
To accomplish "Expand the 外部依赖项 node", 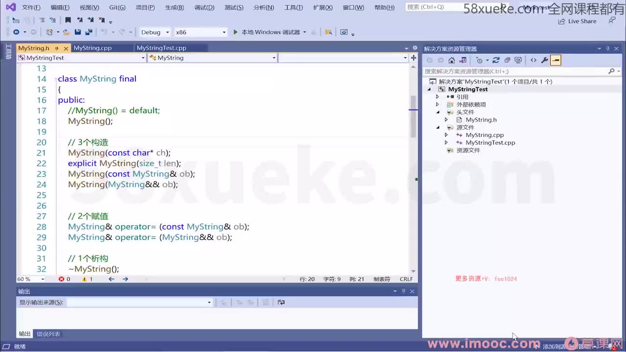I will click(438, 105).
